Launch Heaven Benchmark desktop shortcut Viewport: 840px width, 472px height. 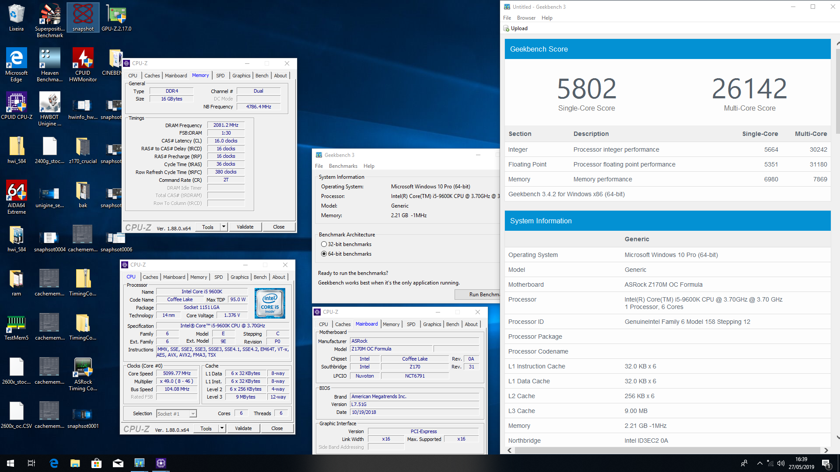coord(50,65)
